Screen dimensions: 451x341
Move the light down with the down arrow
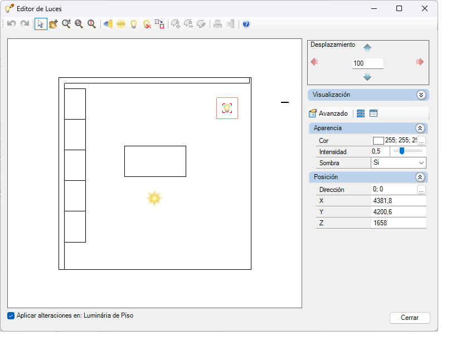(367, 77)
